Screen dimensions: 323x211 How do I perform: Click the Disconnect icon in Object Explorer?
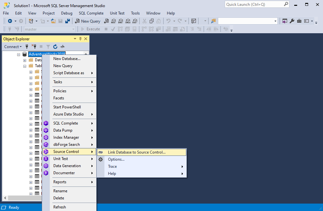34,47
